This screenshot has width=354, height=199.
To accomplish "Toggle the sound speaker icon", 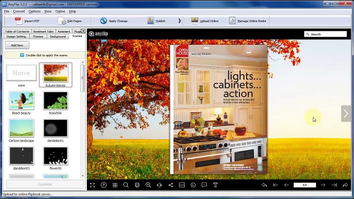I will click(x=159, y=185).
